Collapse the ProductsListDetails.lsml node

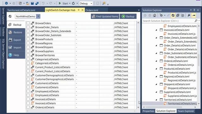coord(156,69)
